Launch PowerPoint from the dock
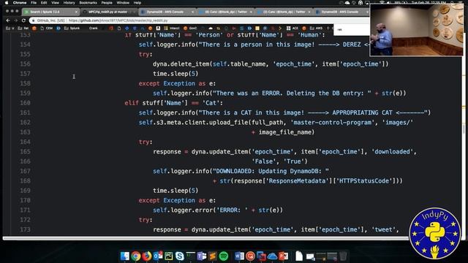Viewport: 468px width, 263px height. (x=283, y=256)
